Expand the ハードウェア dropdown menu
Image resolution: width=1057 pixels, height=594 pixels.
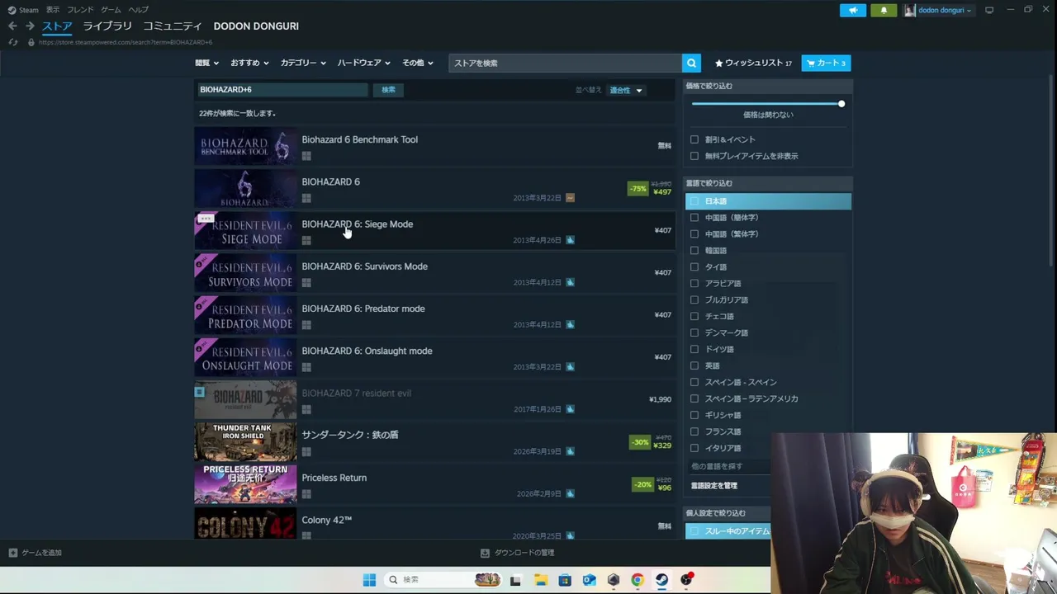coord(363,63)
